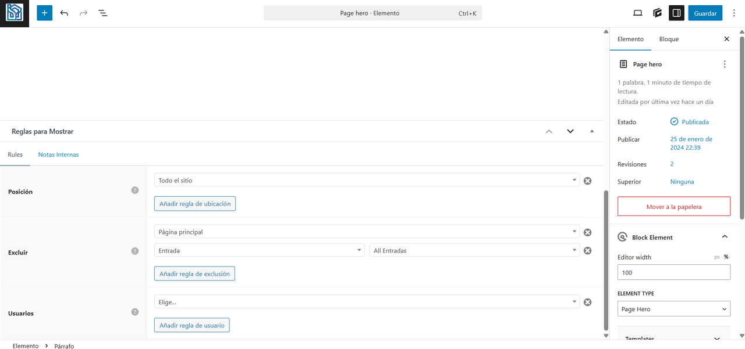
Task: Open the Page hero command palette search
Action: (x=372, y=13)
